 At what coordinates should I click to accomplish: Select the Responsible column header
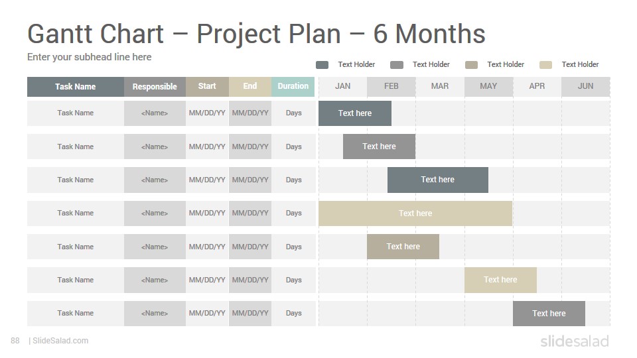click(155, 86)
